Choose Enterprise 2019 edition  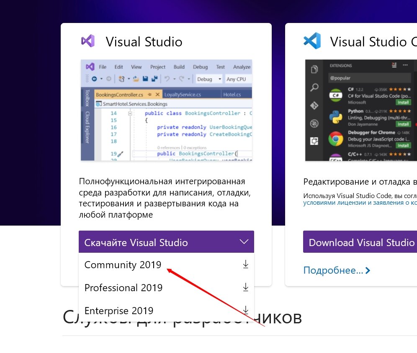(x=166, y=310)
